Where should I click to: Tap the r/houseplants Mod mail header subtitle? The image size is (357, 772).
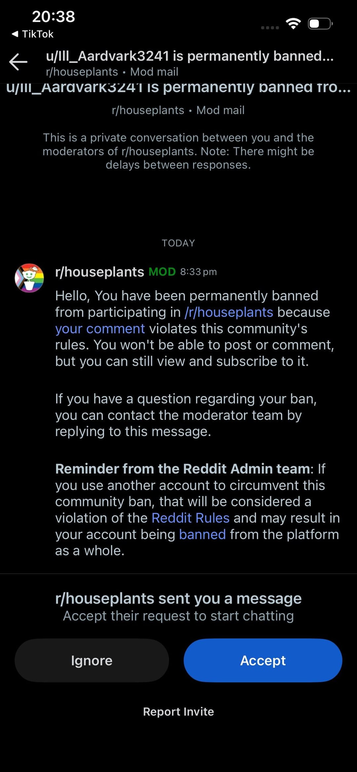[112, 72]
